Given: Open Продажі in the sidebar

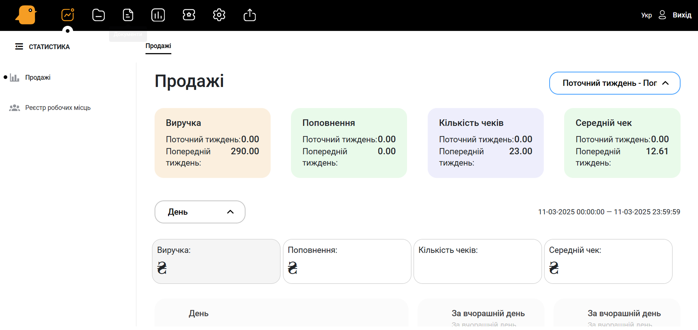Looking at the screenshot, I should point(37,77).
